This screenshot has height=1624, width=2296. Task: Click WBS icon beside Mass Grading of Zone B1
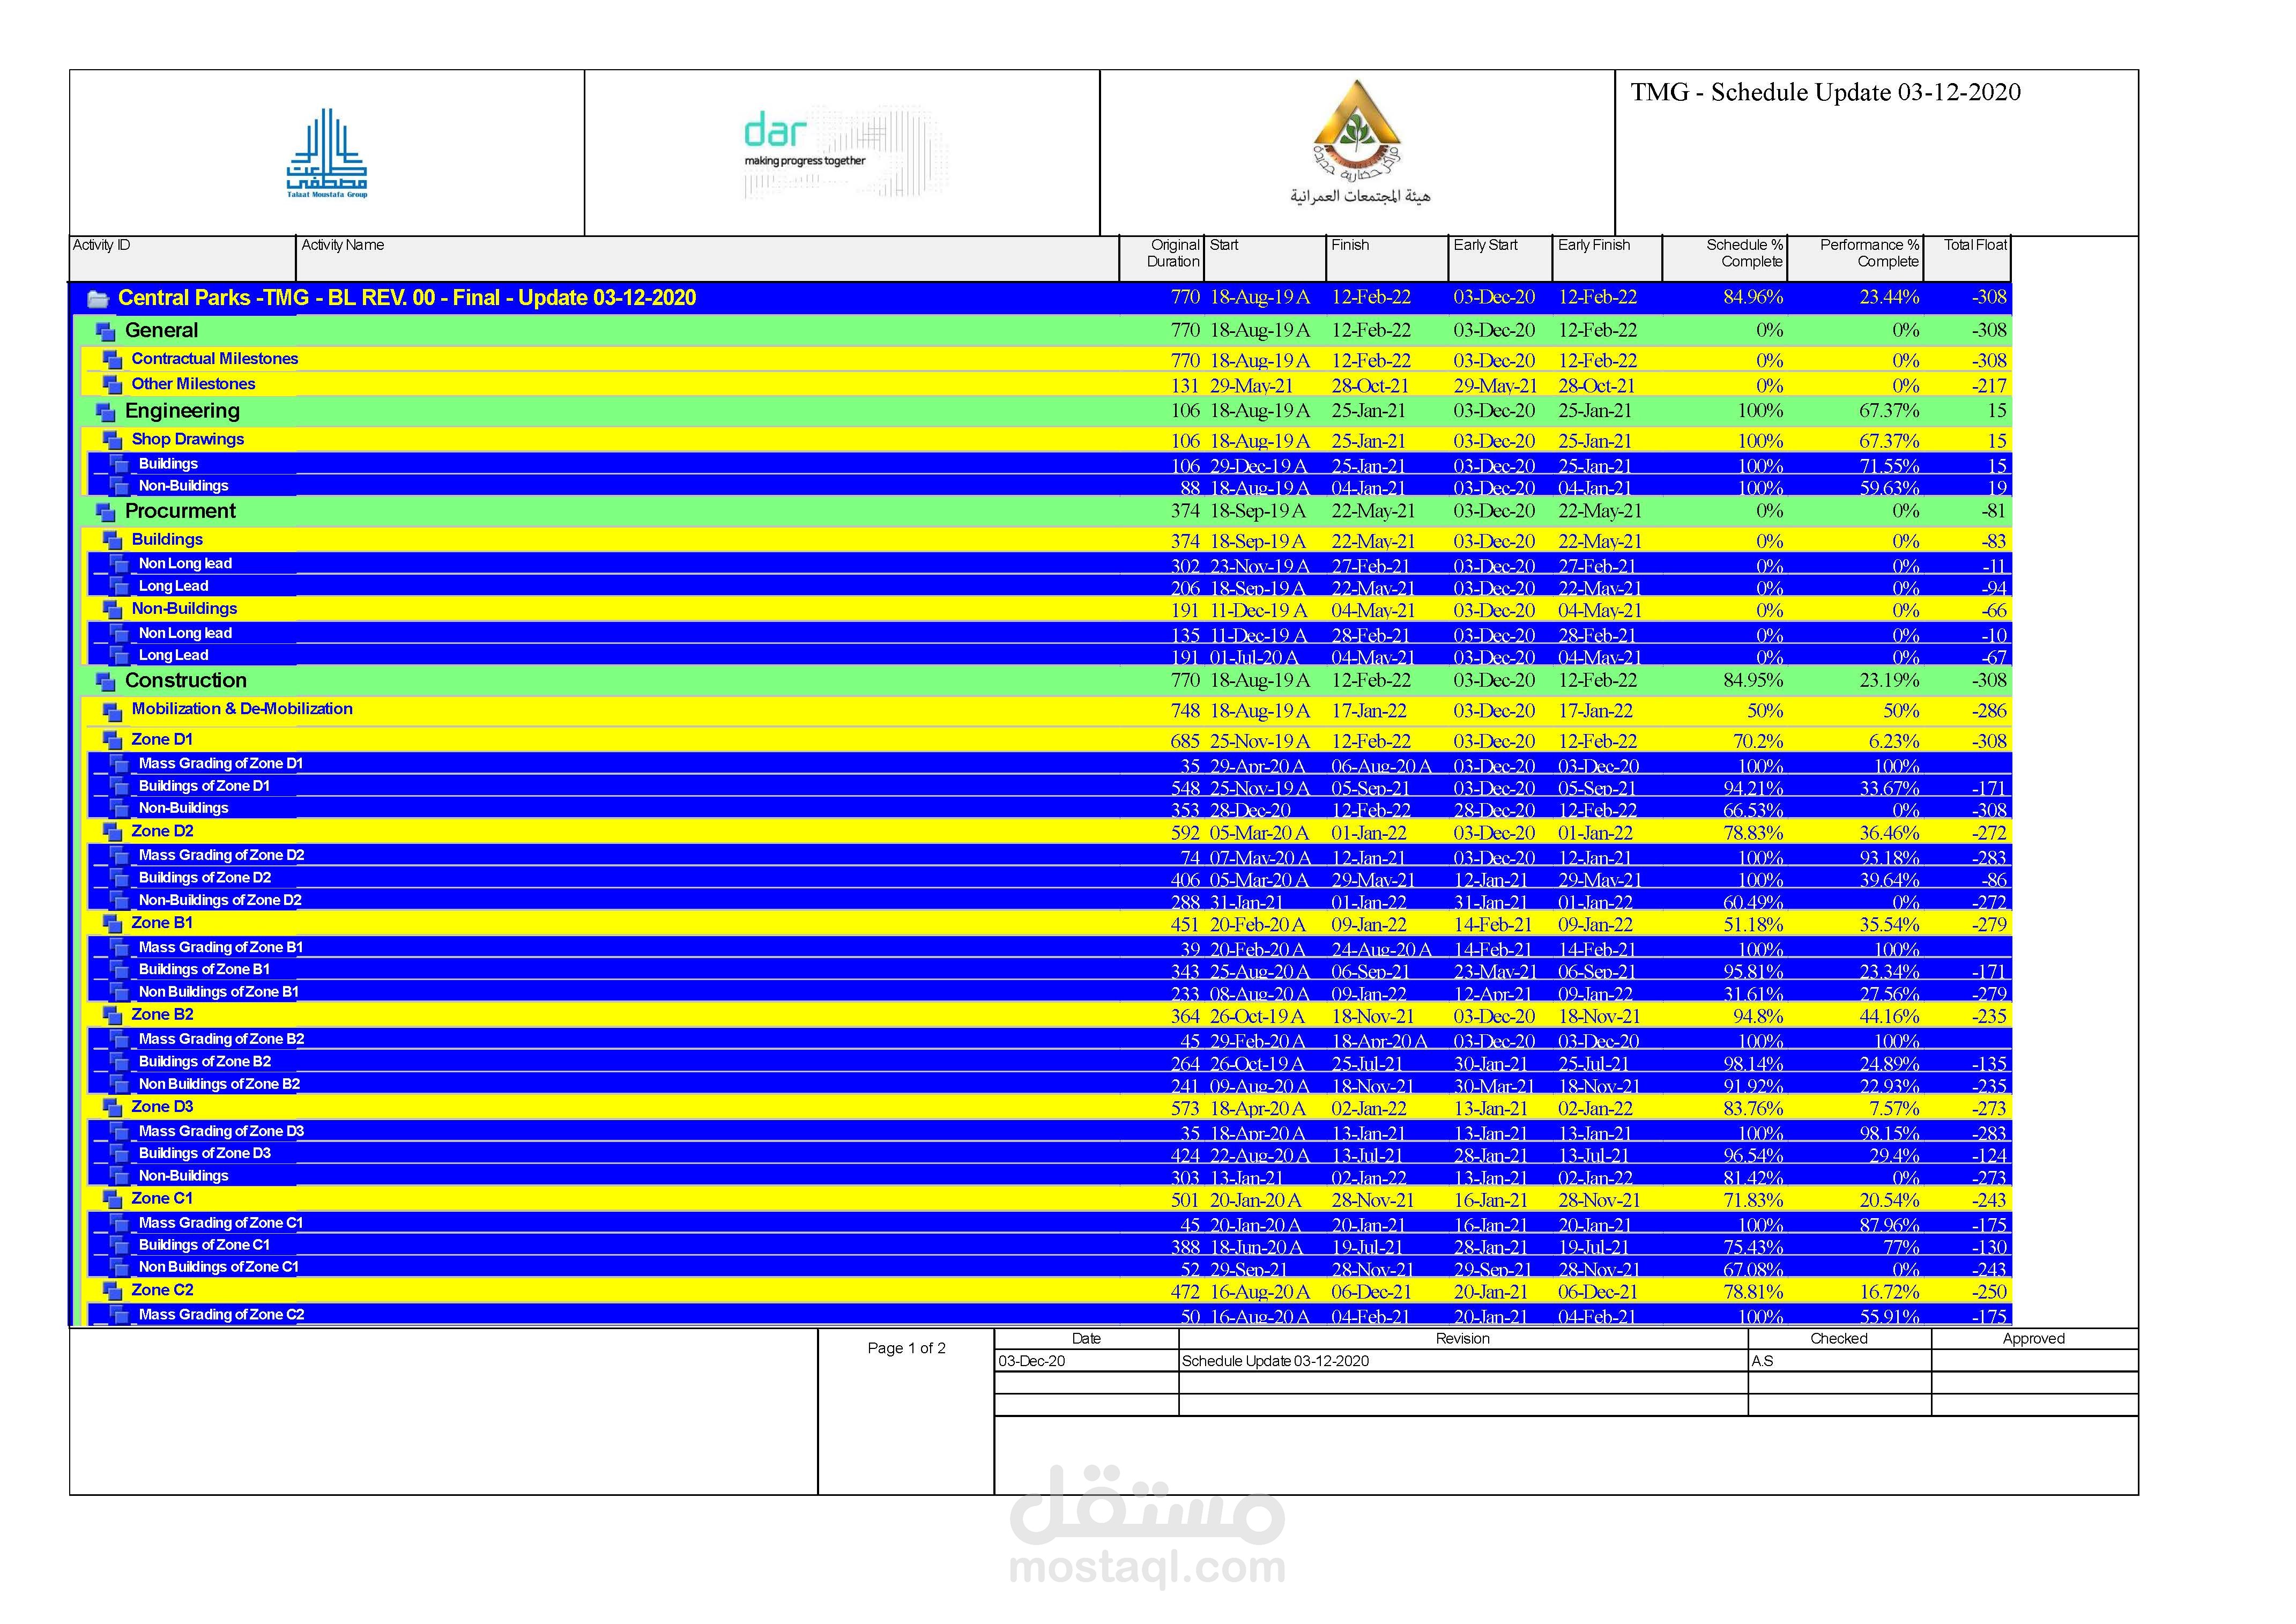tap(120, 948)
